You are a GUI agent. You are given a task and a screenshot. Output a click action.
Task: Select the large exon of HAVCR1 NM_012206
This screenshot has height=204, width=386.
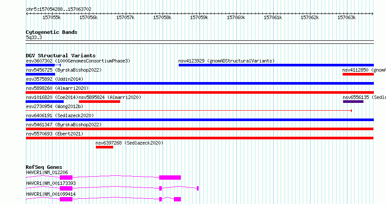point(170,178)
